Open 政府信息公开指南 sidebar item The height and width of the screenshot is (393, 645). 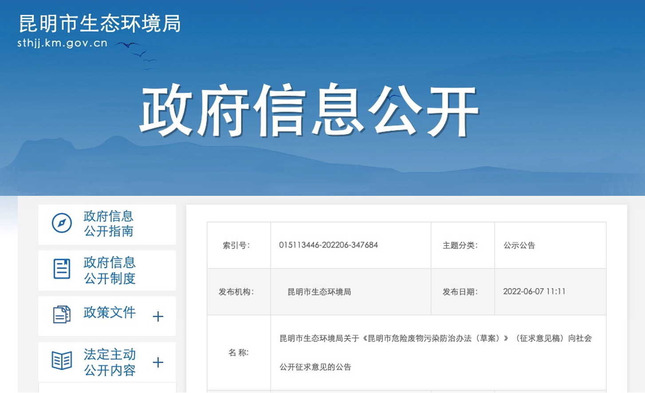(107, 224)
